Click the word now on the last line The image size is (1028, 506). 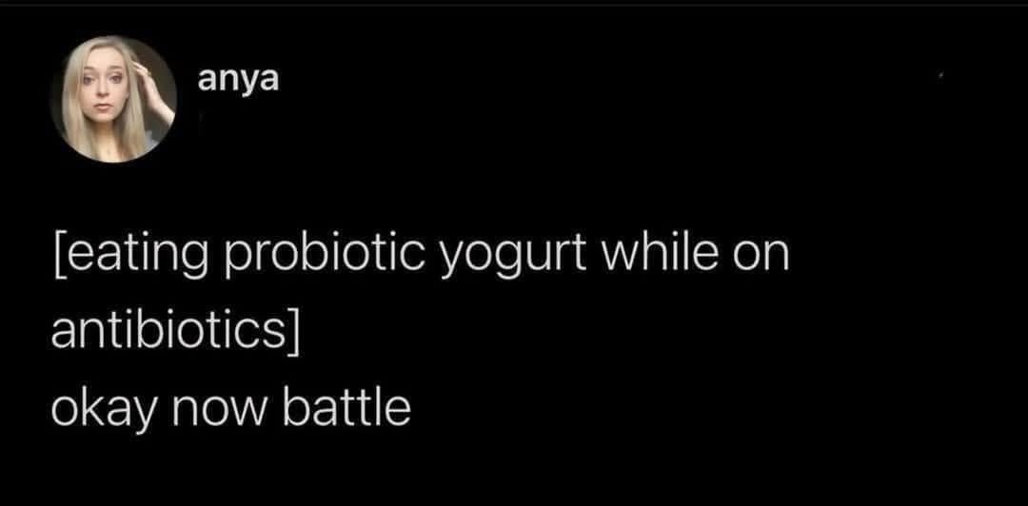click(225, 412)
